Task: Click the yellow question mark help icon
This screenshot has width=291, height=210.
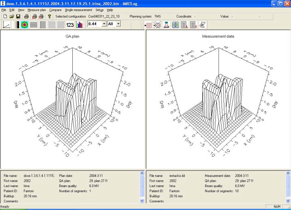Action: pyautogui.click(x=49, y=17)
